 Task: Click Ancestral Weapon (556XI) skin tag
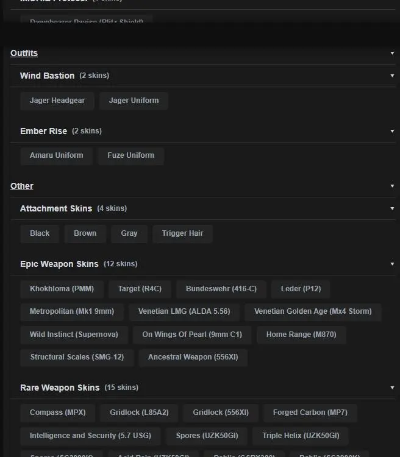click(x=193, y=357)
